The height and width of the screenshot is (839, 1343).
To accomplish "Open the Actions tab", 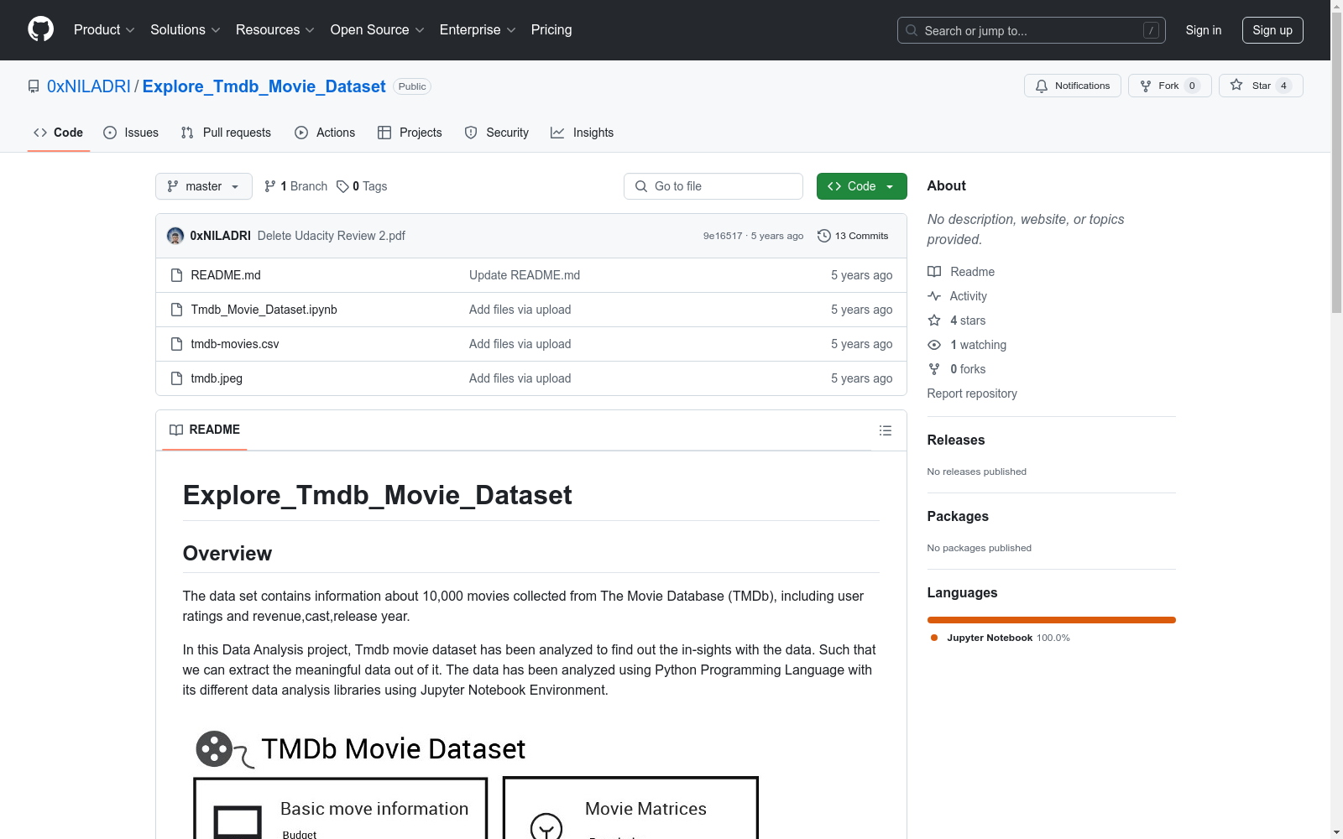I will [x=325, y=133].
